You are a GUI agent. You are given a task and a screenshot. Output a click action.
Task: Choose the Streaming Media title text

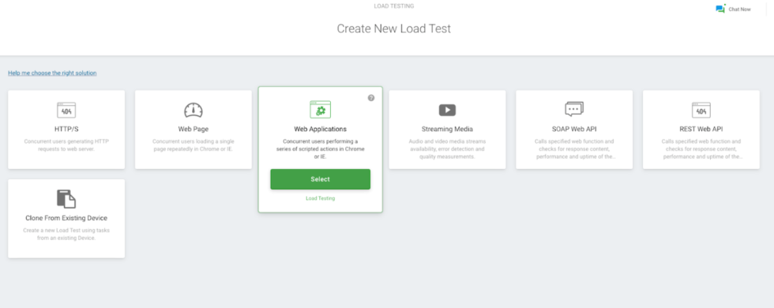click(447, 130)
